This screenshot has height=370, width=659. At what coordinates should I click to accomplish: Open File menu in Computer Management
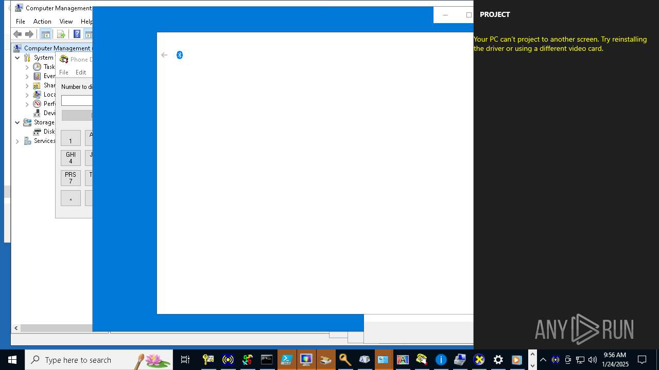point(21,22)
